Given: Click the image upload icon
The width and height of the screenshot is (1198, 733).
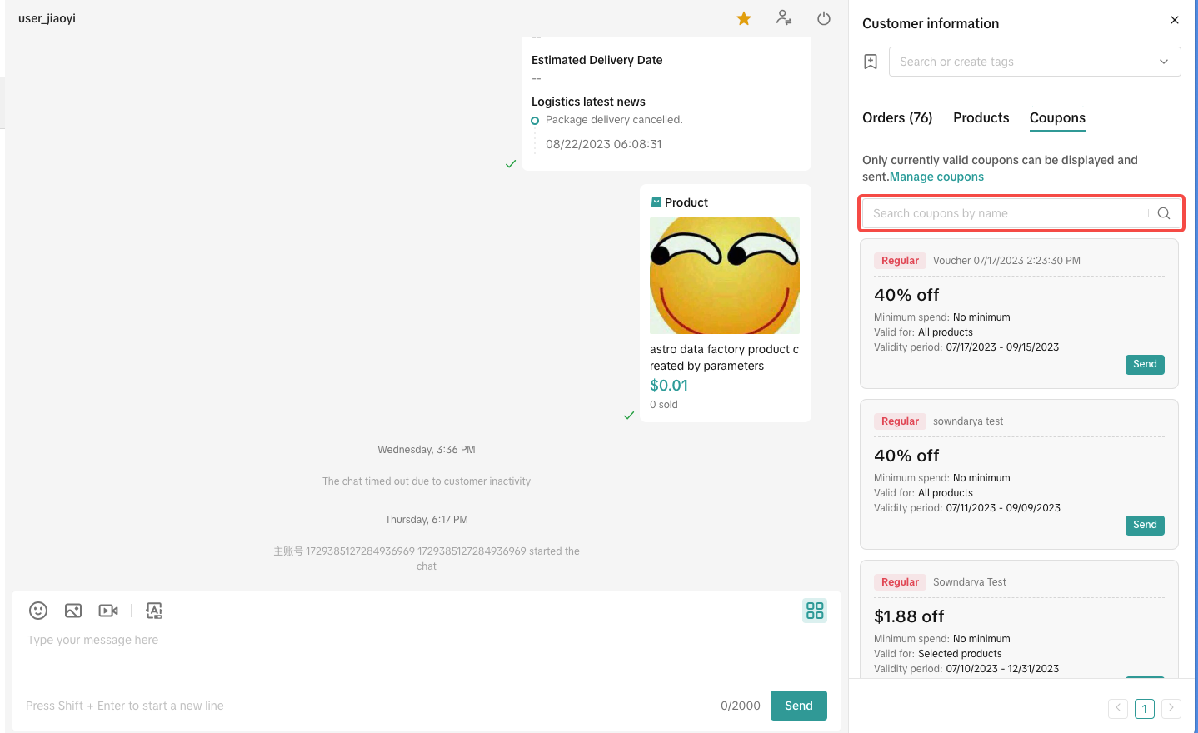Looking at the screenshot, I should tap(73, 611).
